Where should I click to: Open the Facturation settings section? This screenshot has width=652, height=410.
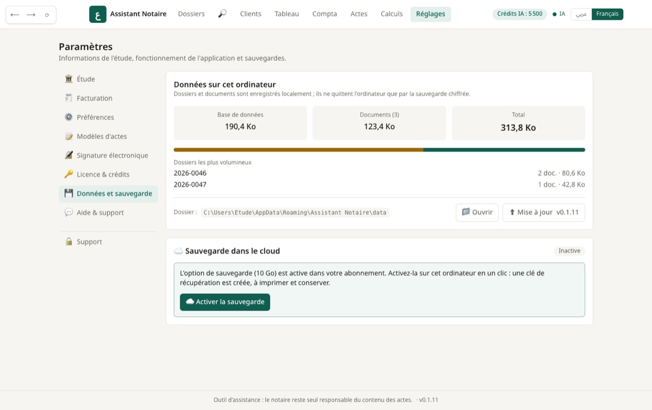(x=108, y=98)
